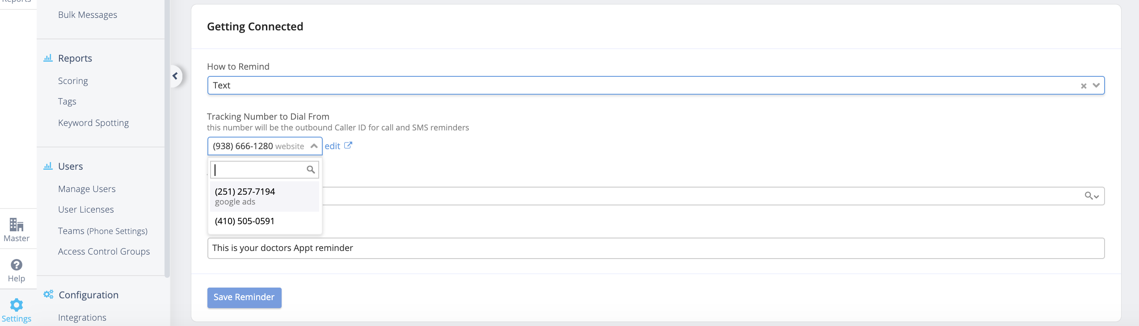The width and height of the screenshot is (1139, 326).
Task: Click the external link icon beside edit
Action: (348, 146)
